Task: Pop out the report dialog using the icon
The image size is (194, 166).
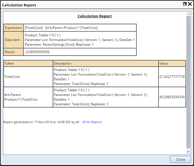Action: (x=185, y=4)
